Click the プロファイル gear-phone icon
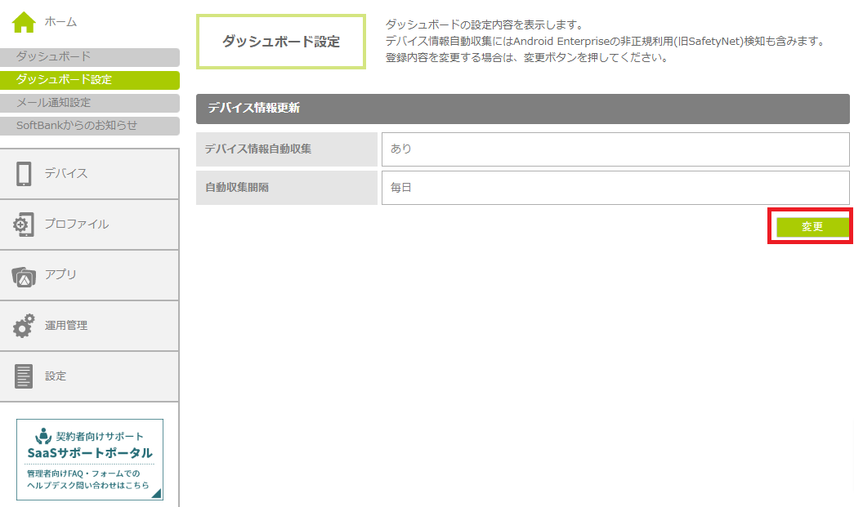 pos(24,225)
